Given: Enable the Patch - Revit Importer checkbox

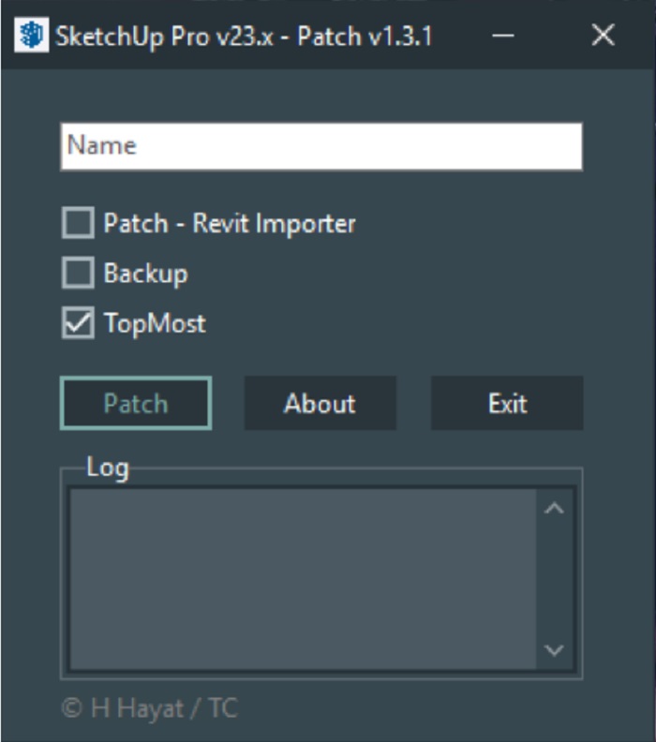Looking at the screenshot, I should [78, 224].
